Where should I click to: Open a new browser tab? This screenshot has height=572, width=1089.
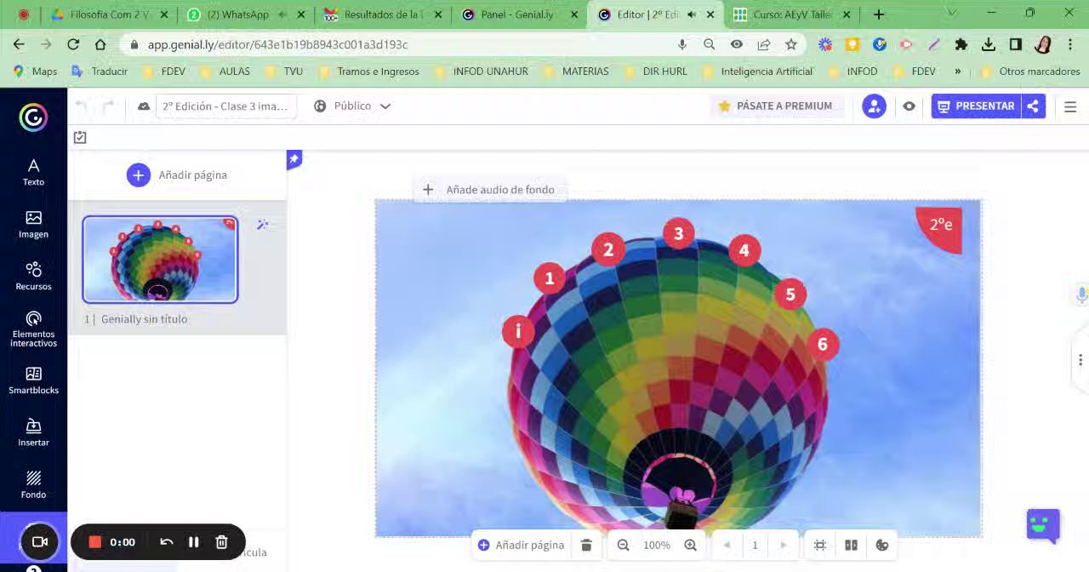(879, 14)
